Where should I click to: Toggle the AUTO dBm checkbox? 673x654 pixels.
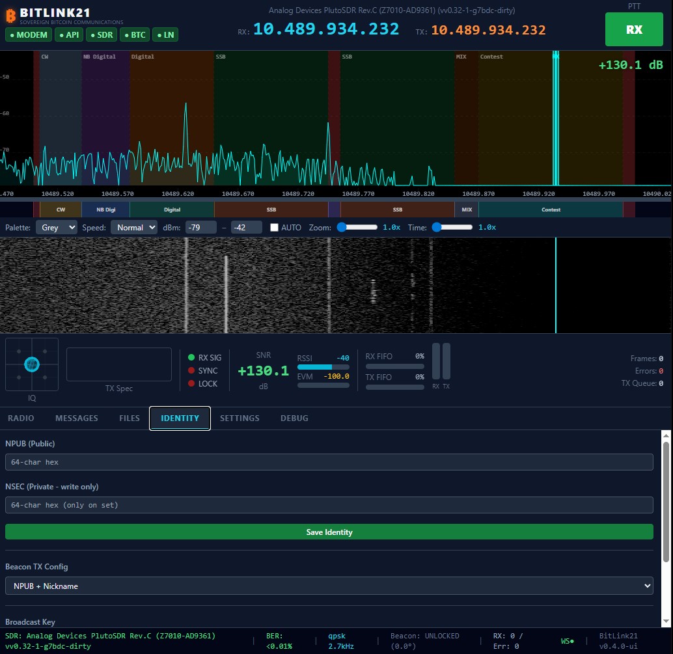(274, 228)
